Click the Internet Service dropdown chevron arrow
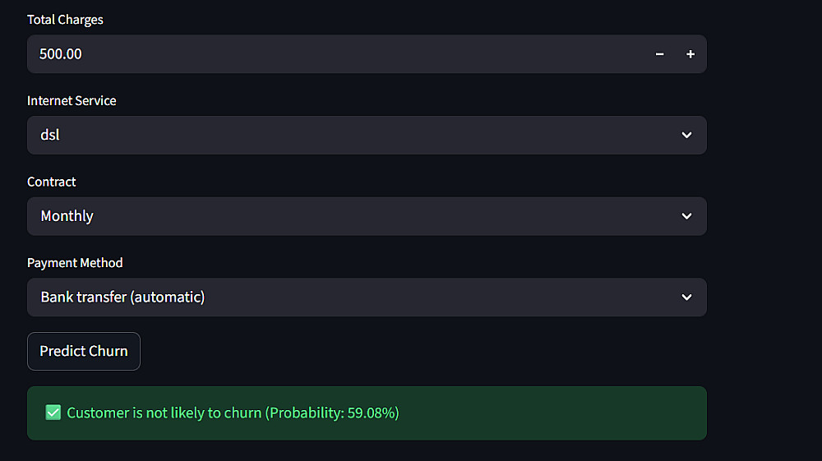This screenshot has width=822, height=461. 686,135
